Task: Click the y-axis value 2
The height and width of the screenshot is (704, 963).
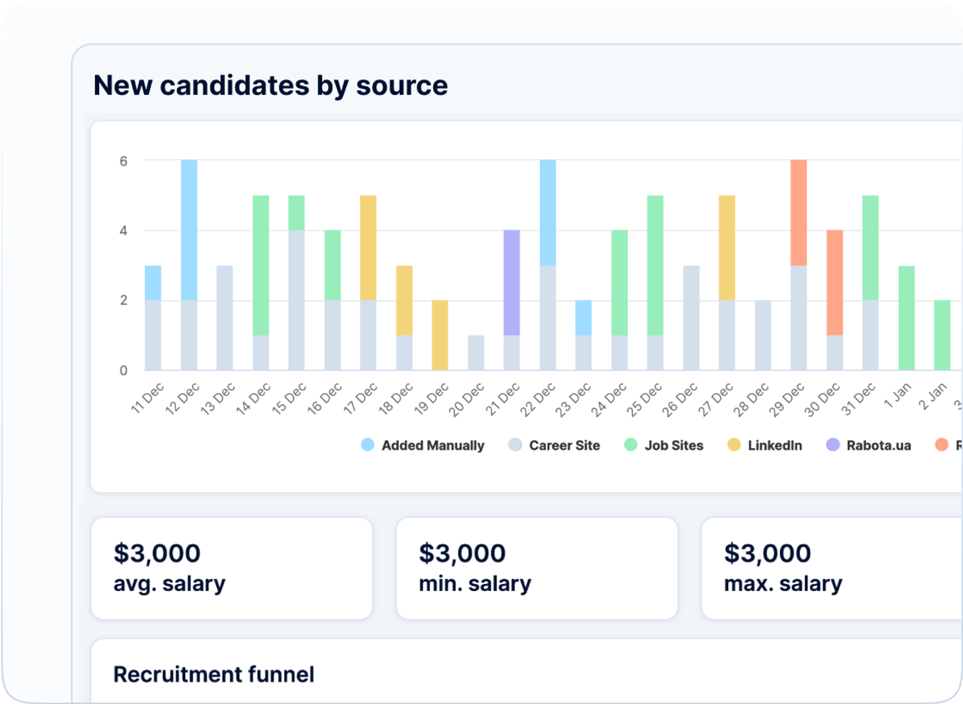Action: [123, 301]
